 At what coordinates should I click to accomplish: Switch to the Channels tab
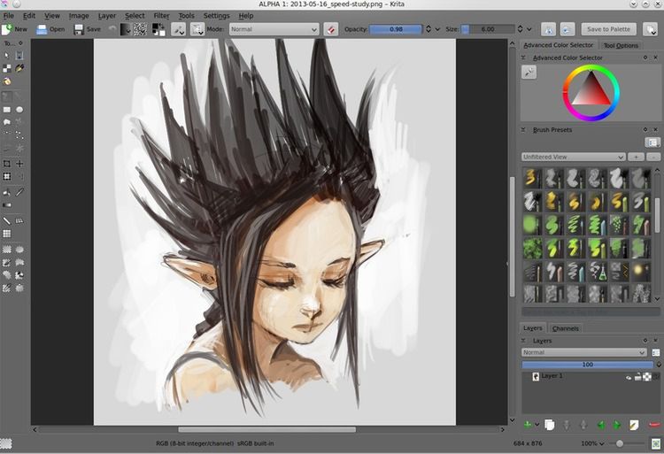[565, 328]
